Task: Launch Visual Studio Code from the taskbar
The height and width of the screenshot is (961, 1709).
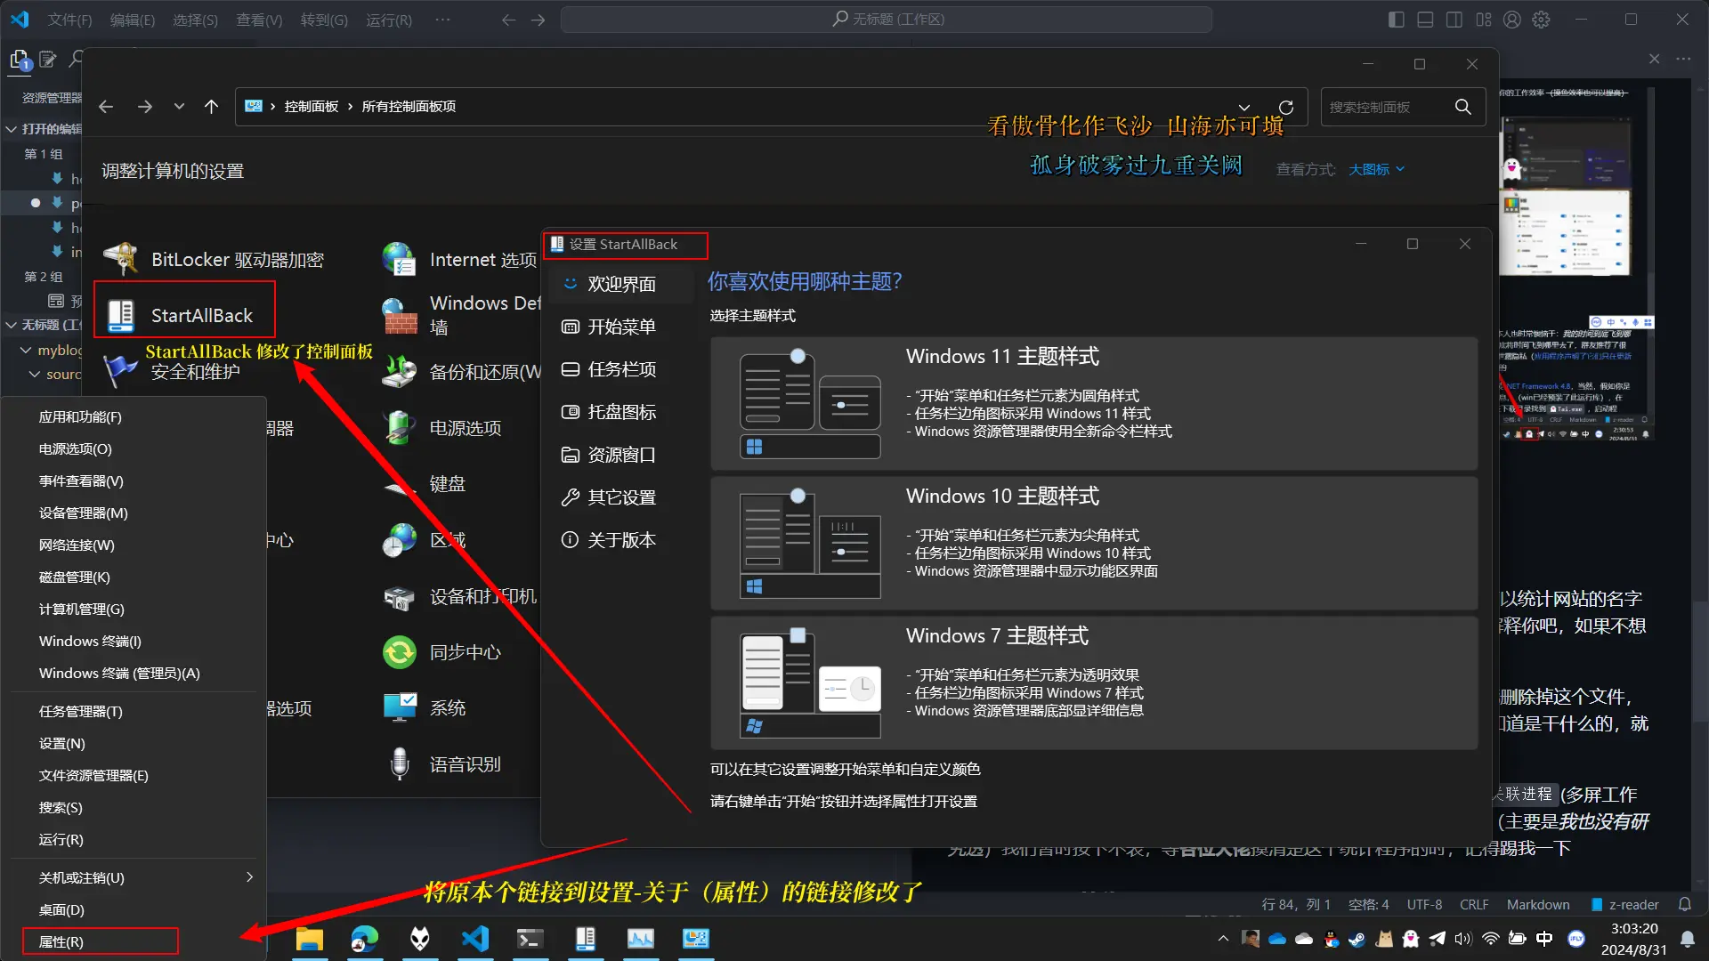Action: tap(475, 939)
